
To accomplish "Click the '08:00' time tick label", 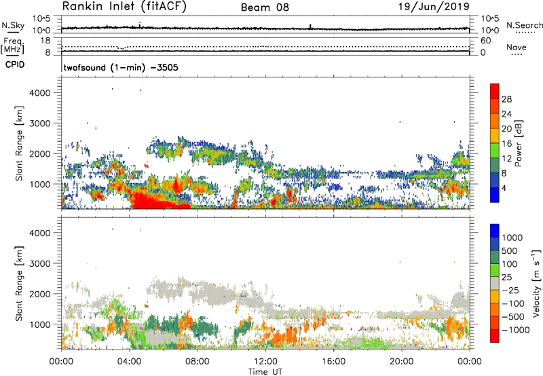I will pos(198,362).
